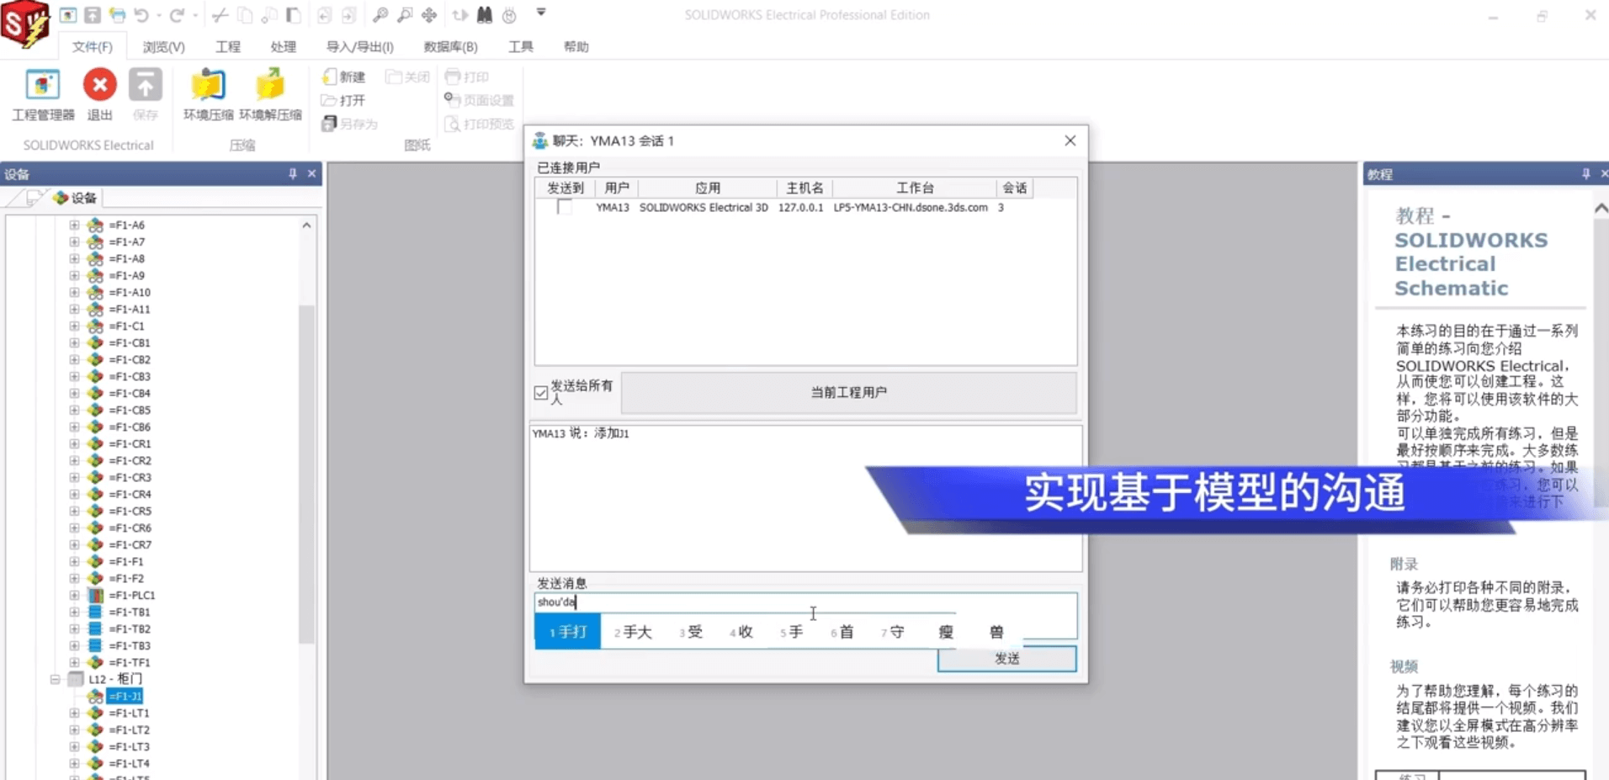Click 打开 open drawing
Screen dimensions: 1609x780
343,100
